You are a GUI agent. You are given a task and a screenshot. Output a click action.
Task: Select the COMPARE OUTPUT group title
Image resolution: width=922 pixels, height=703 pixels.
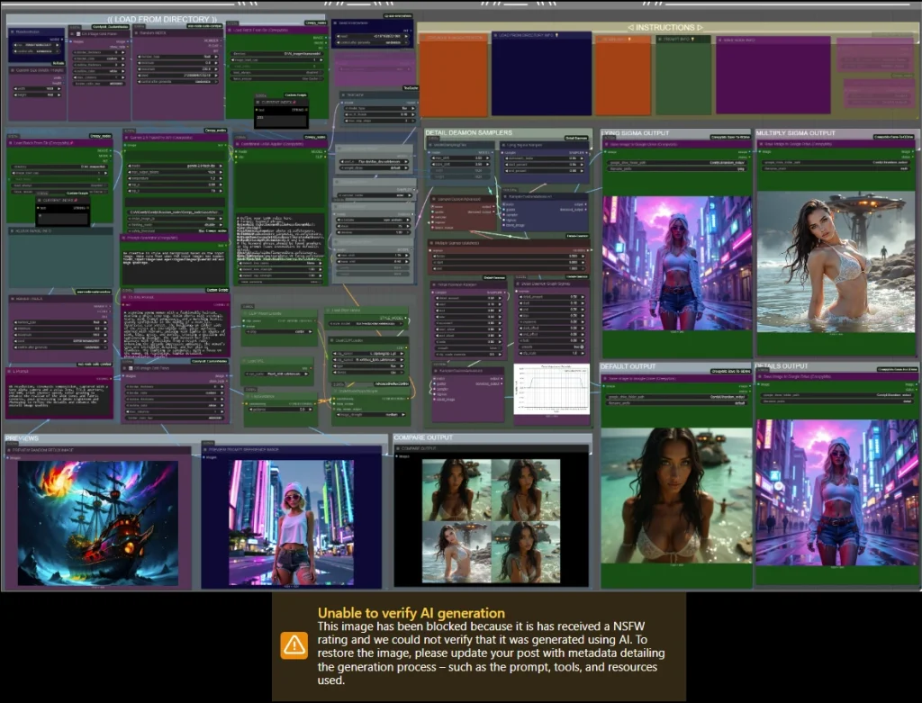pos(423,437)
